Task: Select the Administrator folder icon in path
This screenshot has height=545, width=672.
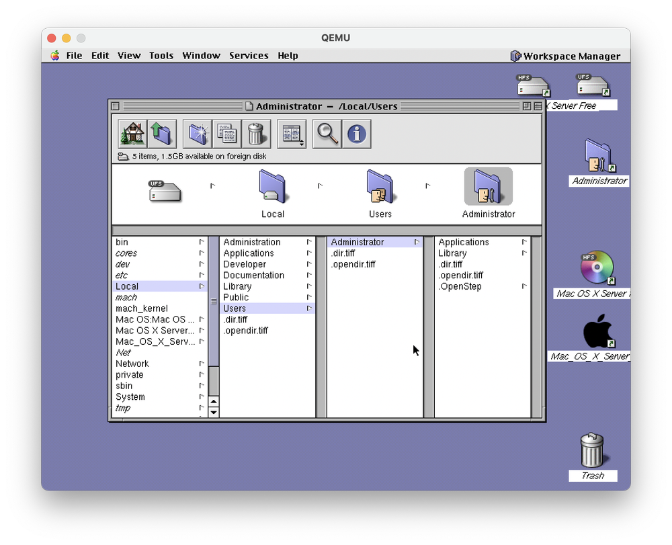Action: click(488, 187)
